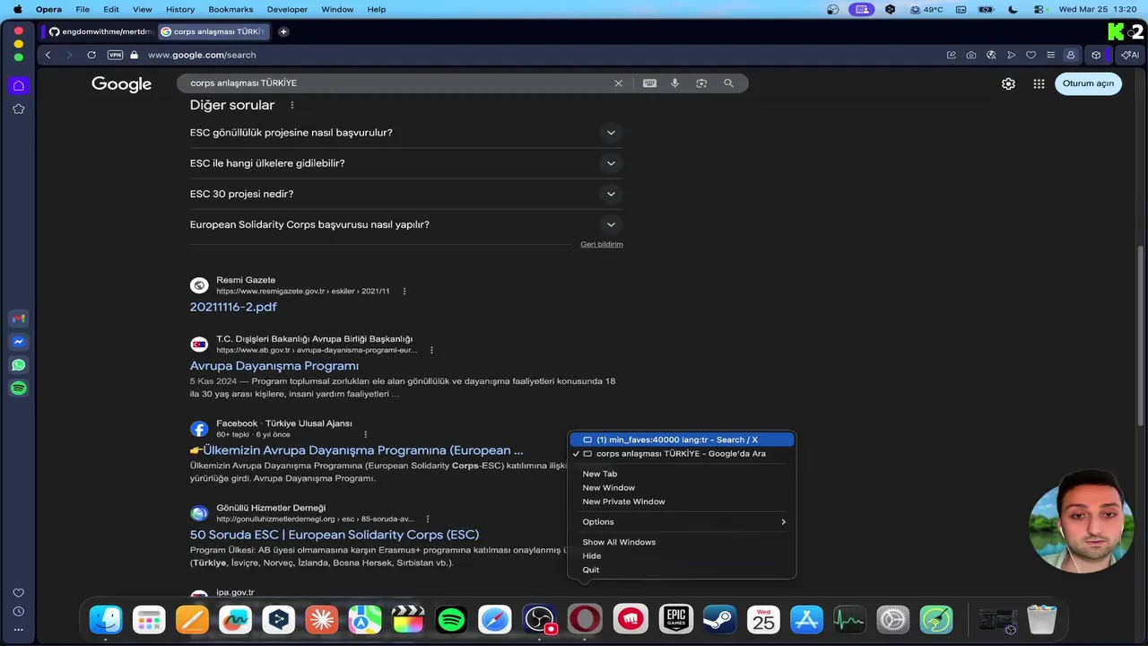1148x646 pixels.
Task: Open WhatsApp in Opera sidebar
Action: 19,365
